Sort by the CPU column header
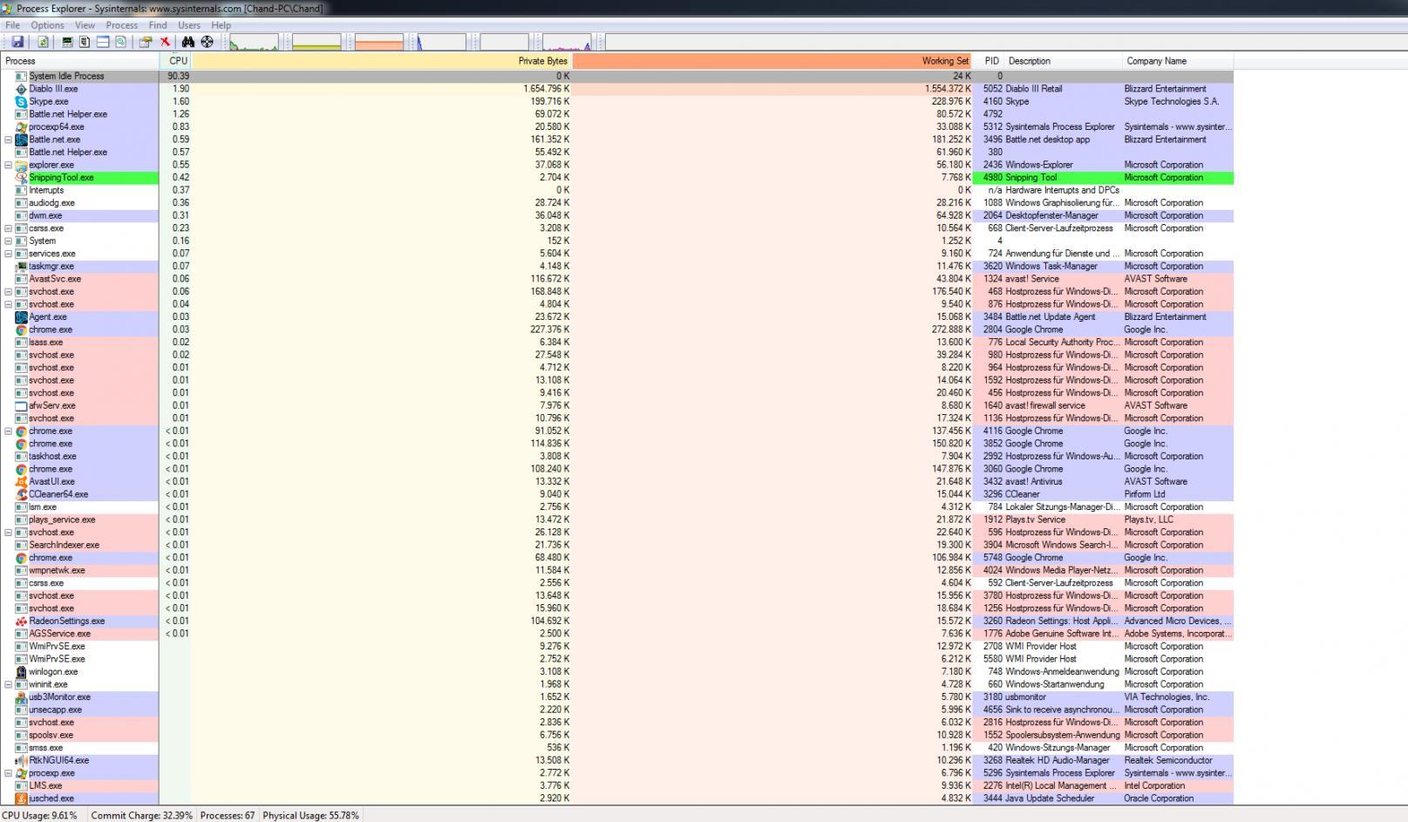Screen dimensions: 1408x822 [x=175, y=61]
